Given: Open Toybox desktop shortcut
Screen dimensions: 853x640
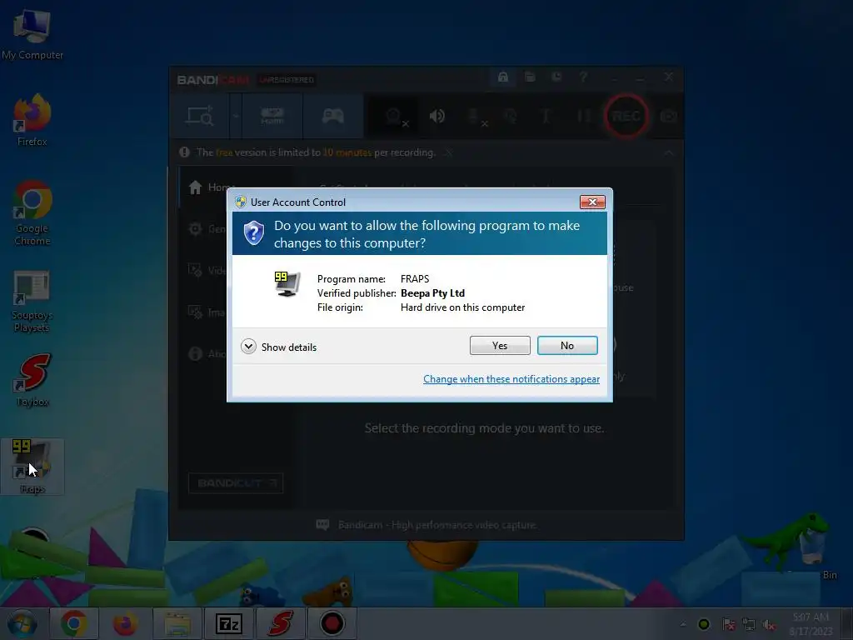Looking at the screenshot, I should click(x=32, y=380).
